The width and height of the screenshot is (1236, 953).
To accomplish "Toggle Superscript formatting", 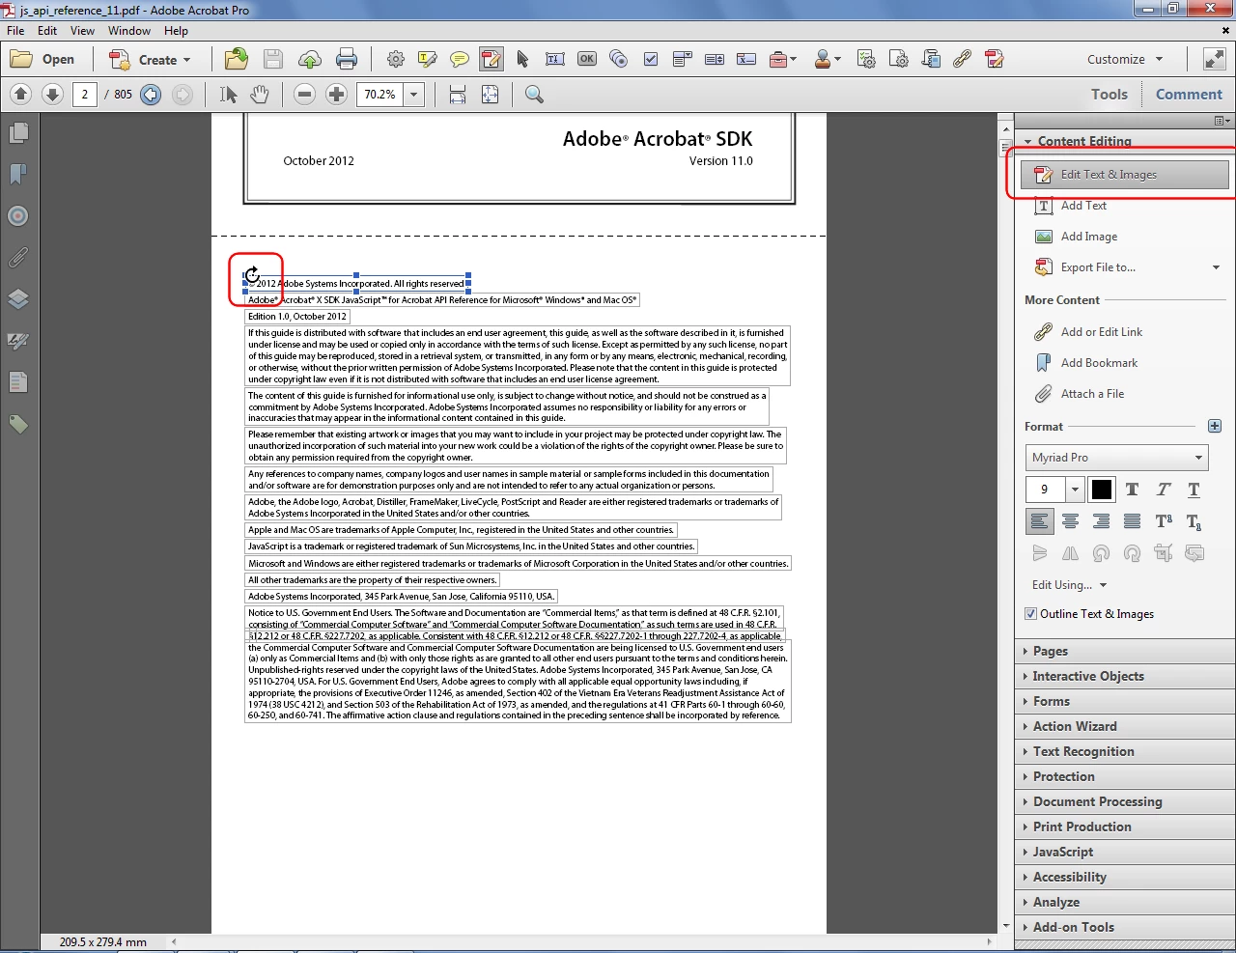I will click(x=1164, y=521).
